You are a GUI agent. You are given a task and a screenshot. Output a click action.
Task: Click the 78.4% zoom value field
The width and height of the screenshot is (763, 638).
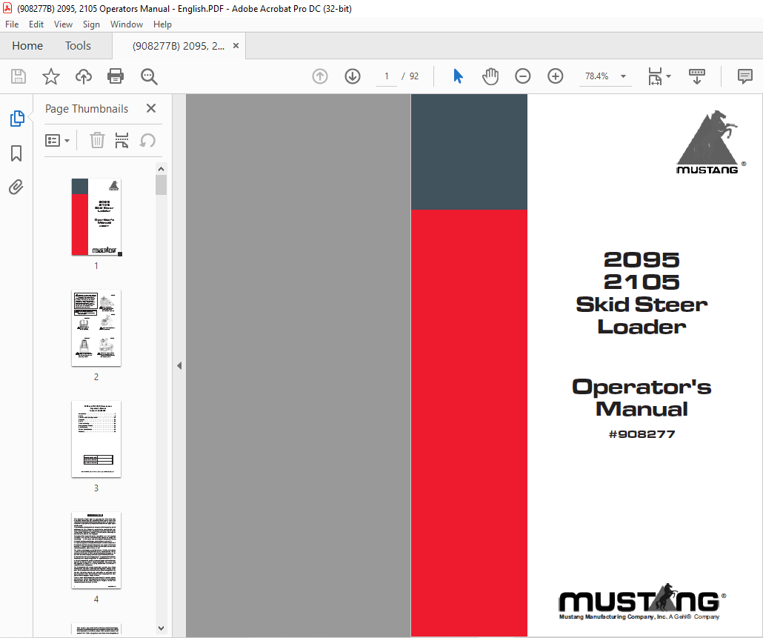coord(596,76)
